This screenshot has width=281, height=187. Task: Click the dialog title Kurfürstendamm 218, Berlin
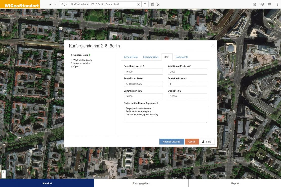pos(94,46)
